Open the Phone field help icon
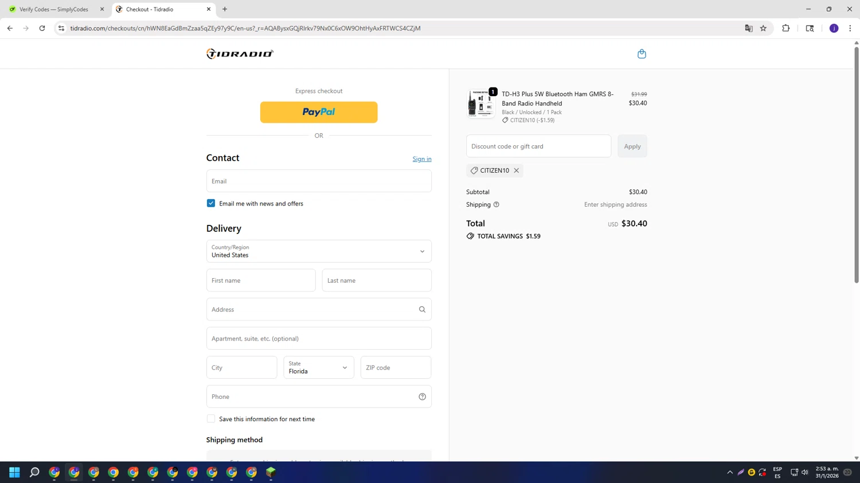 coord(422,397)
